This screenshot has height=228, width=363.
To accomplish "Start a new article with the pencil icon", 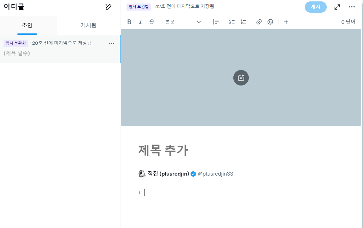I will pyautogui.click(x=108, y=7).
